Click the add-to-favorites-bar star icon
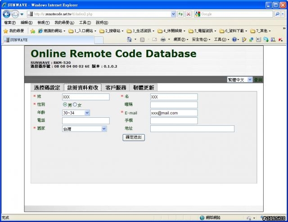 pyautogui.click(x=33, y=31)
